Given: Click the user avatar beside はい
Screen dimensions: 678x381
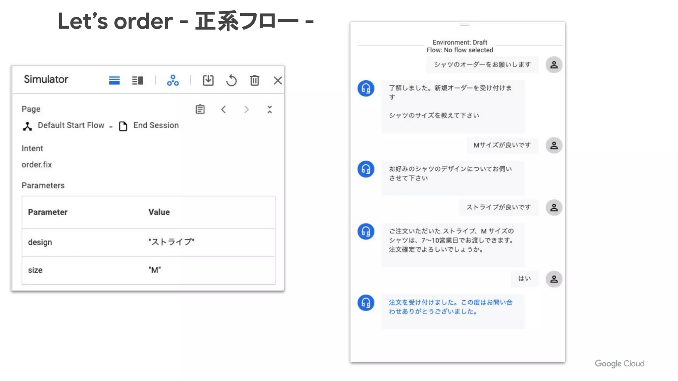Looking at the screenshot, I should pyautogui.click(x=554, y=279).
